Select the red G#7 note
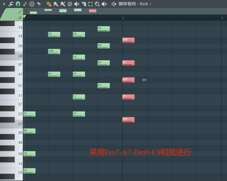 pyautogui.click(x=129, y=80)
